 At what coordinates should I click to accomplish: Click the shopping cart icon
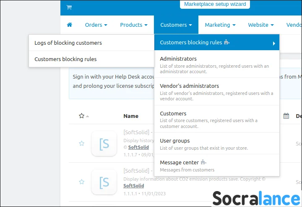(x=69, y=7)
